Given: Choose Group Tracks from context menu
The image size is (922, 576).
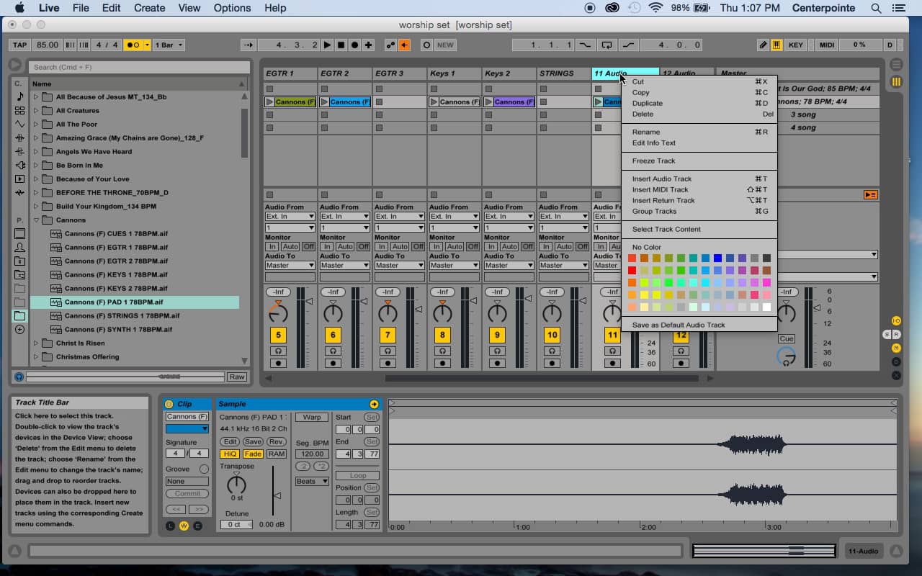Looking at the screenshot, I should [699, 211].
